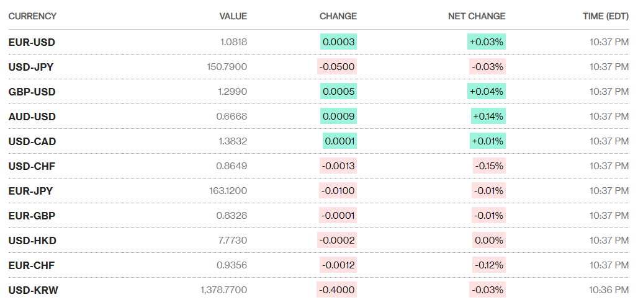Sort by the CURRENCY column header
Viewport: 638px width, 300px height.
(32, 16)
